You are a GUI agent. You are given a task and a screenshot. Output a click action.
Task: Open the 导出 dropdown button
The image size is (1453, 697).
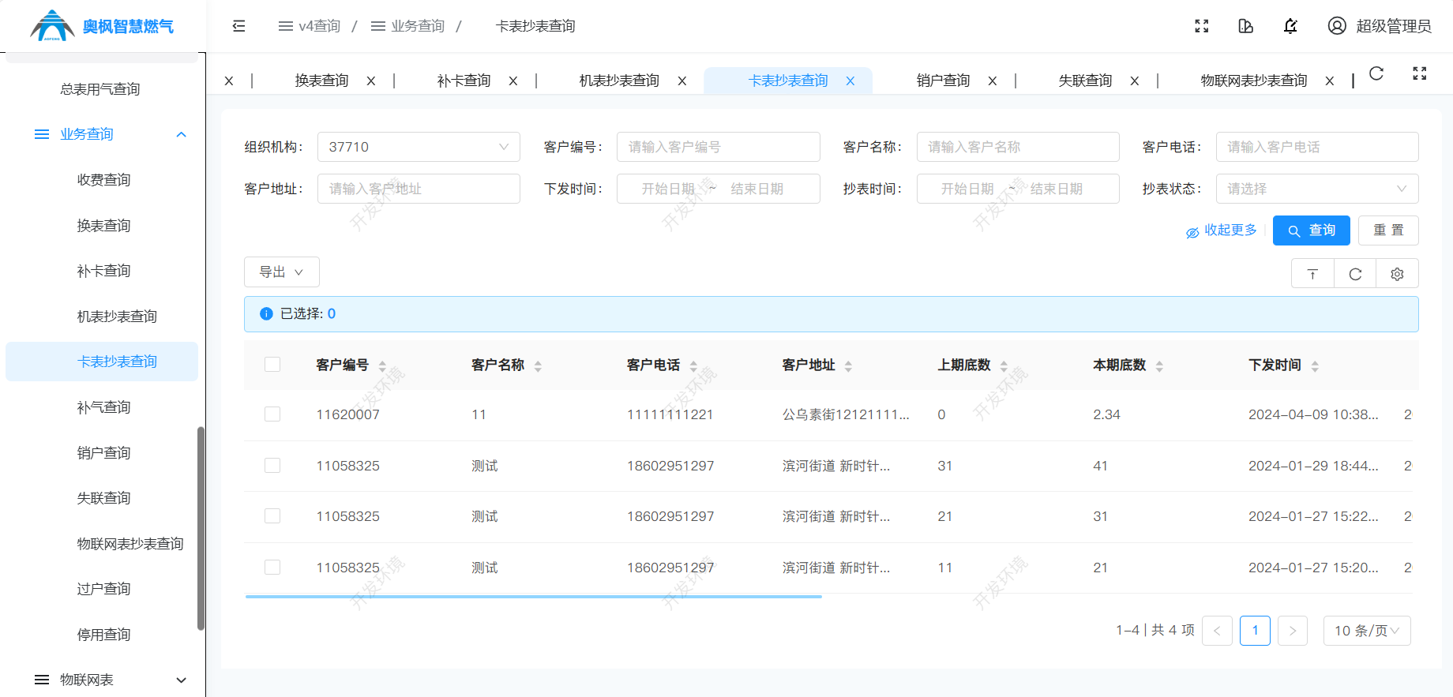point(282,272)
